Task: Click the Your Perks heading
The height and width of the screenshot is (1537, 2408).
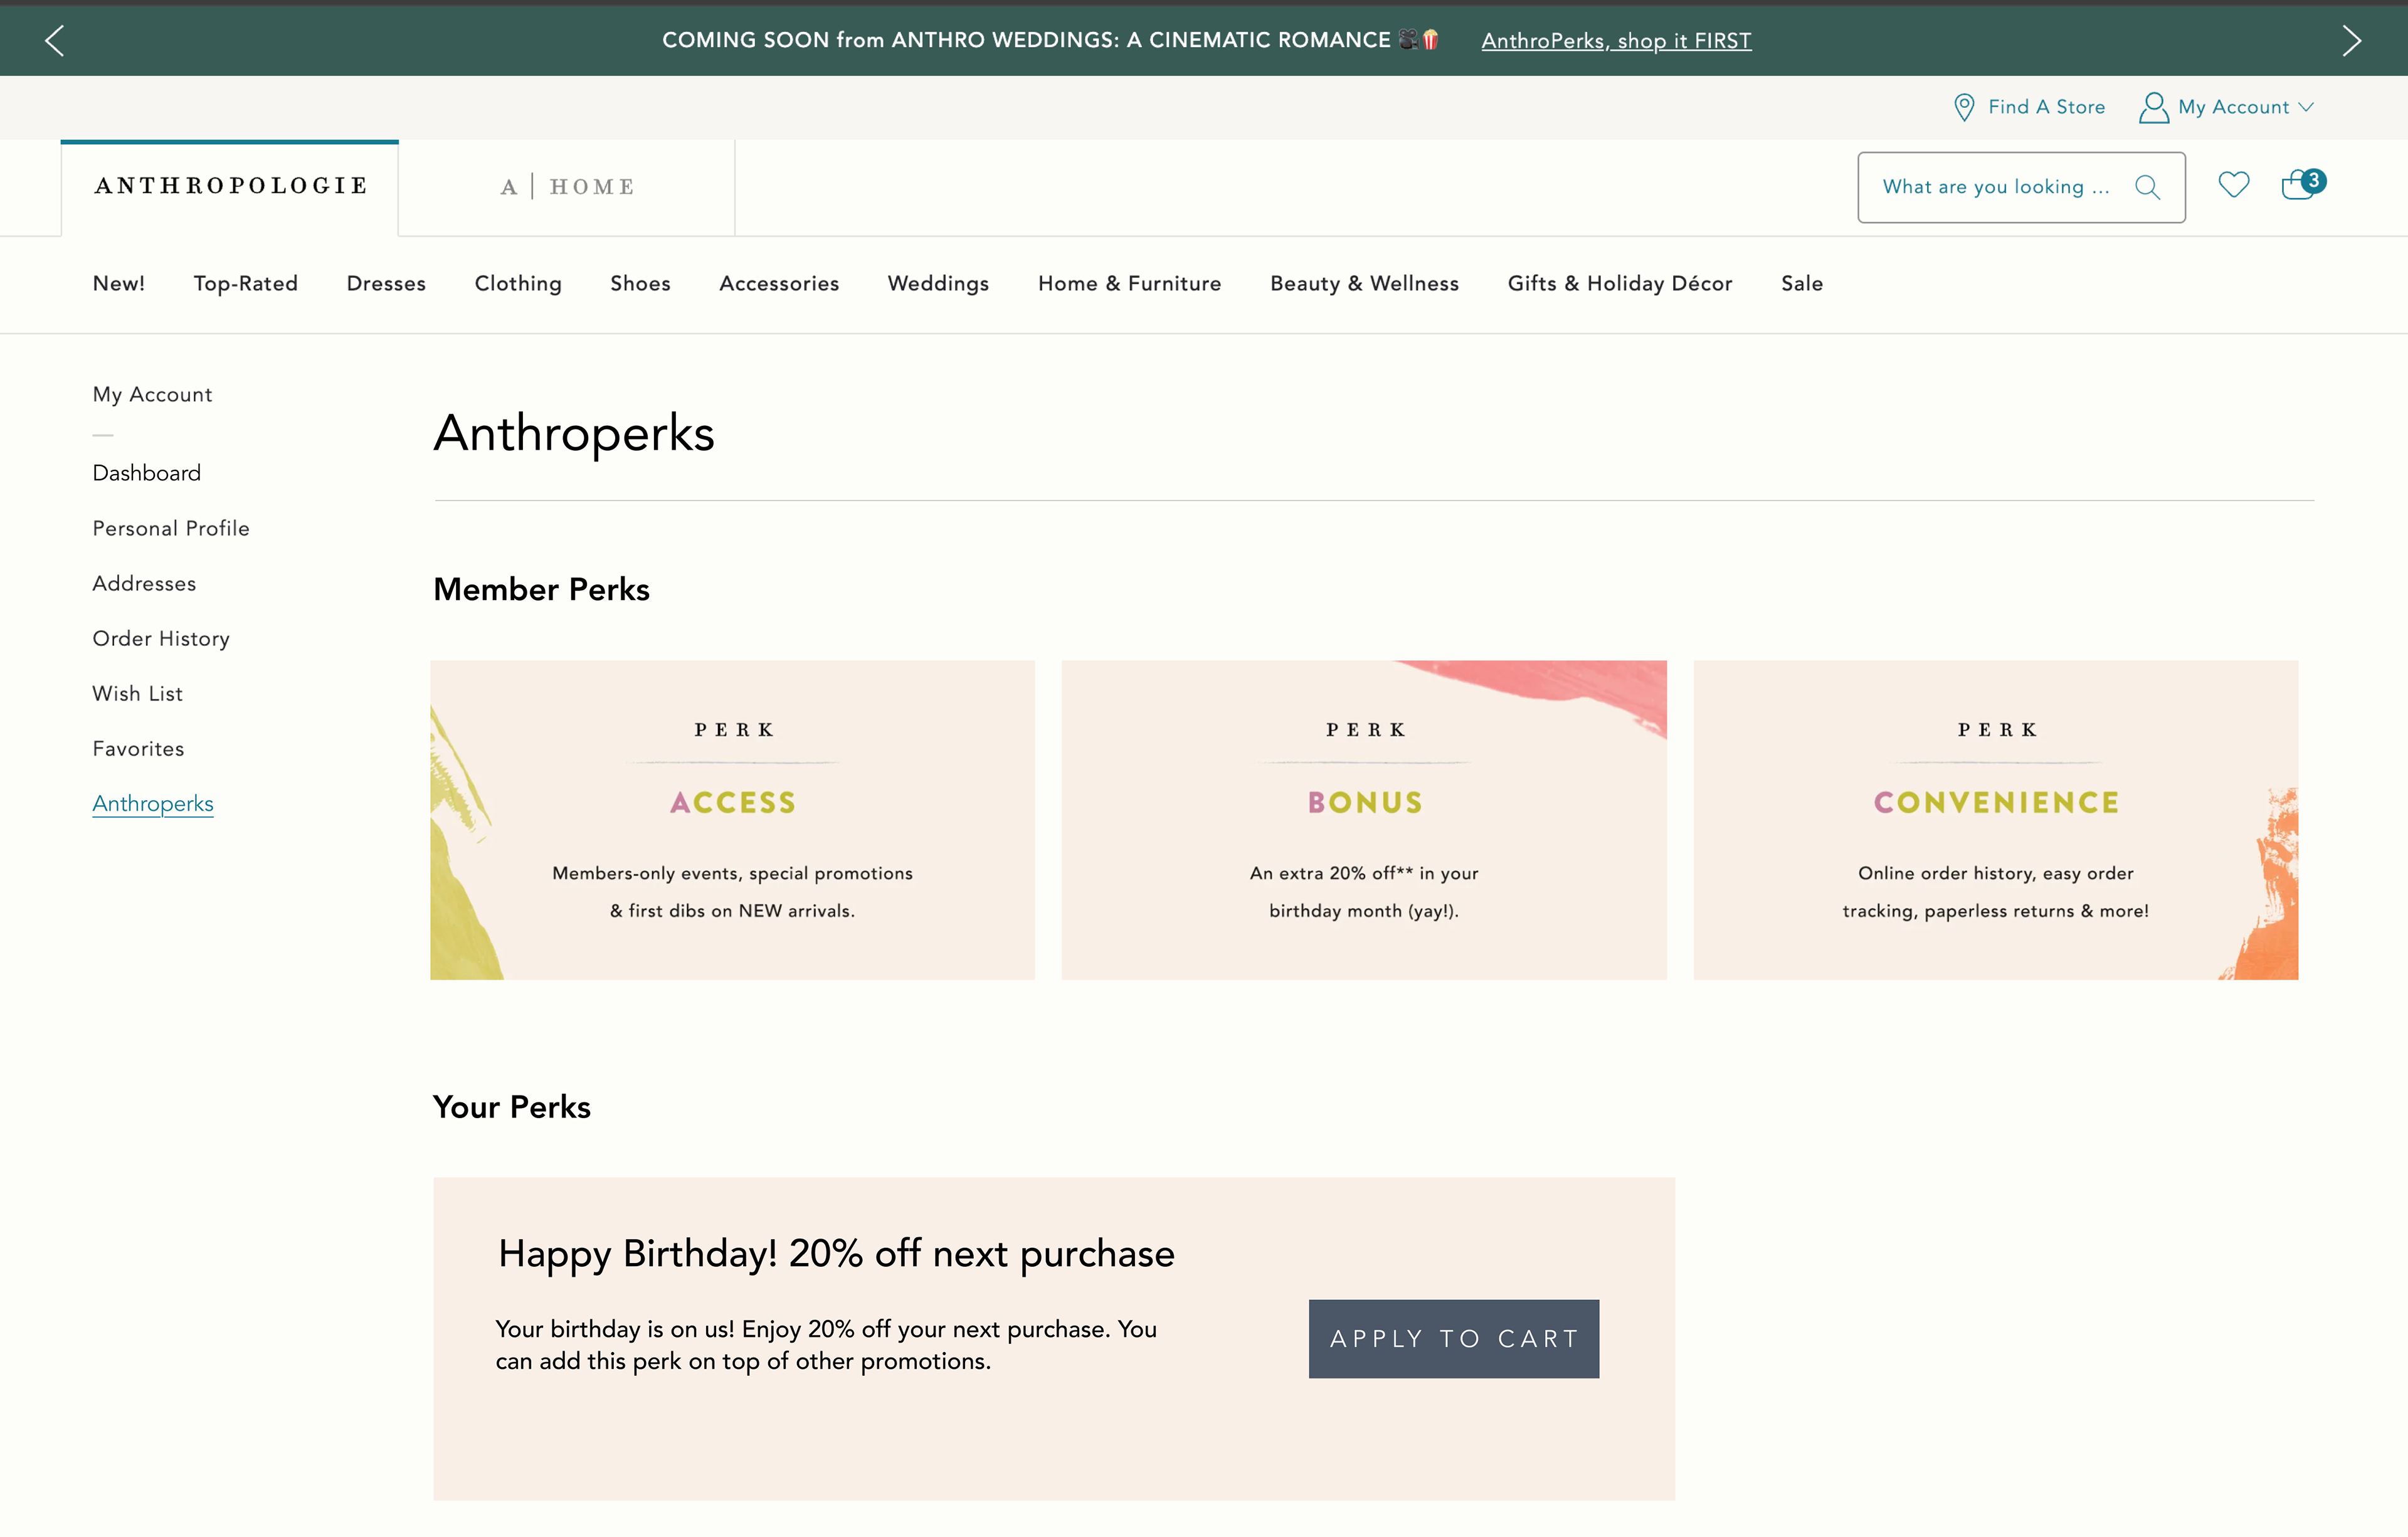Action: pyautogui.click(x=512, y=1107)
